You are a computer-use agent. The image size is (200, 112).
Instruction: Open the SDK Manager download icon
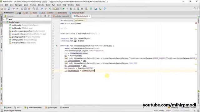100,9
